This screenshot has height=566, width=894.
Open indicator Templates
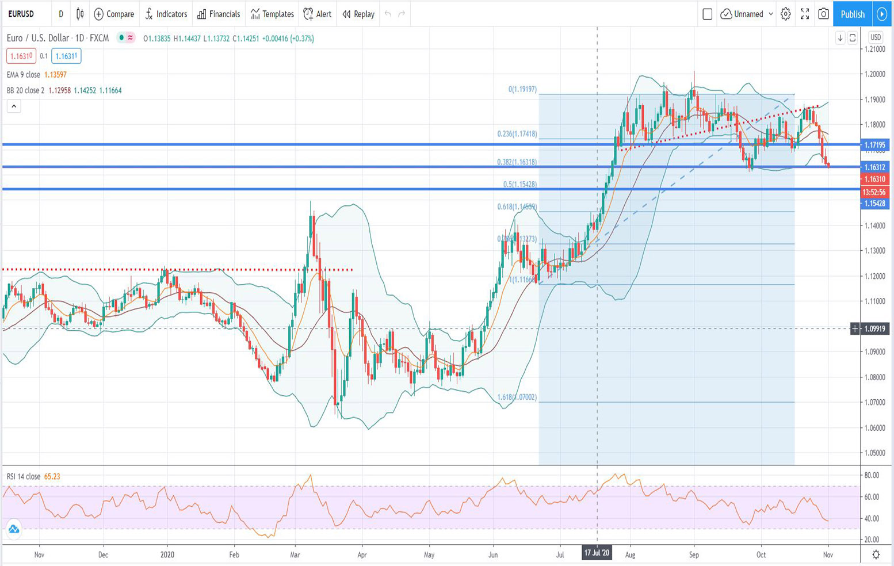tap(272, 14)
